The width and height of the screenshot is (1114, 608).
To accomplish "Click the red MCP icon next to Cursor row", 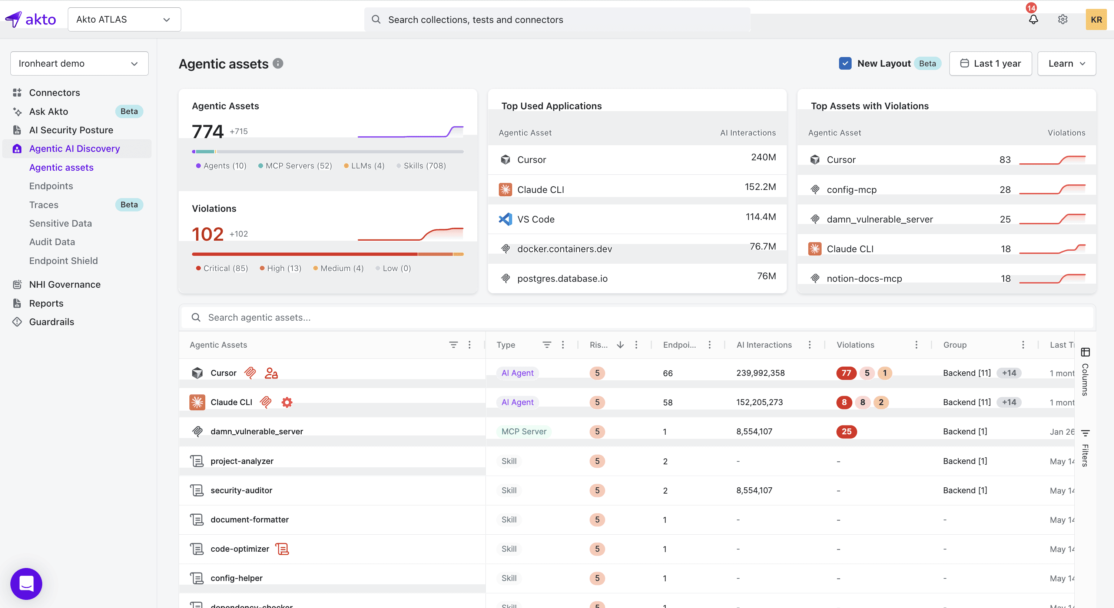I will [250, 373].
